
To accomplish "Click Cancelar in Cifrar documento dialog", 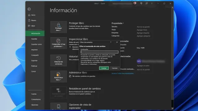I will point(114,68).
